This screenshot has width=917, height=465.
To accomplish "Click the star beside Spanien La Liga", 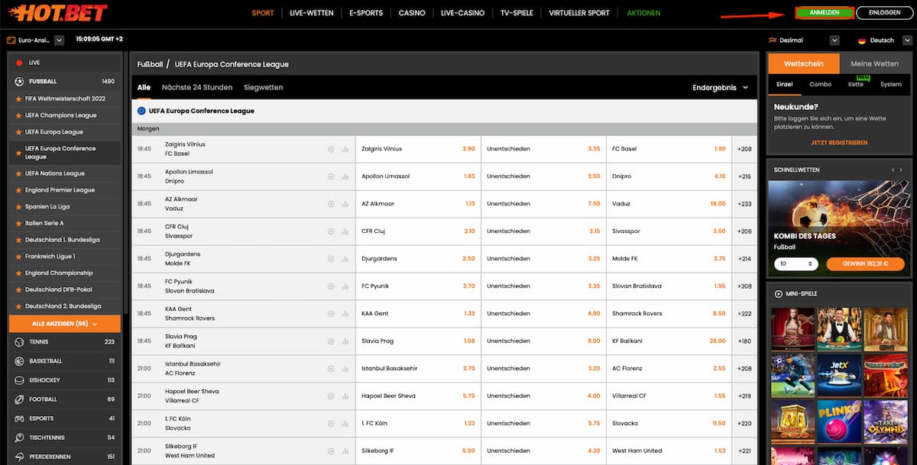I will coord(19,208).
